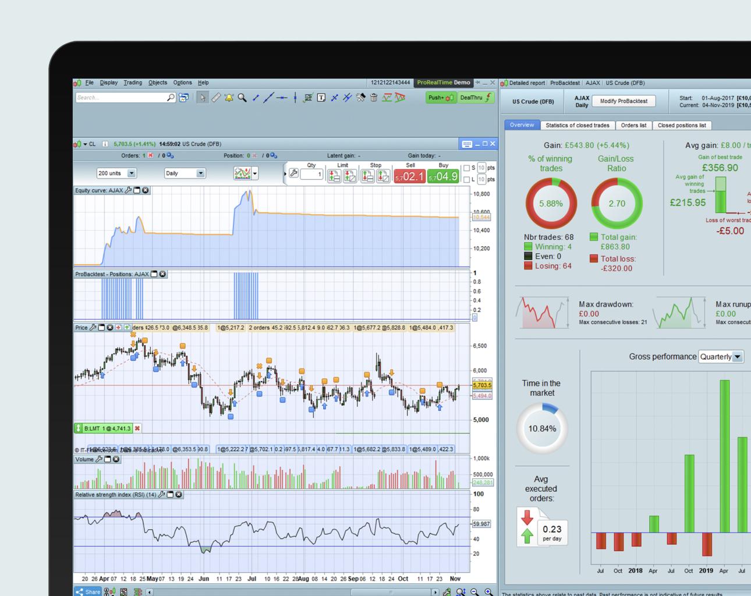Click the Modify ProBacktest button
751x596 pixels.
624,101
